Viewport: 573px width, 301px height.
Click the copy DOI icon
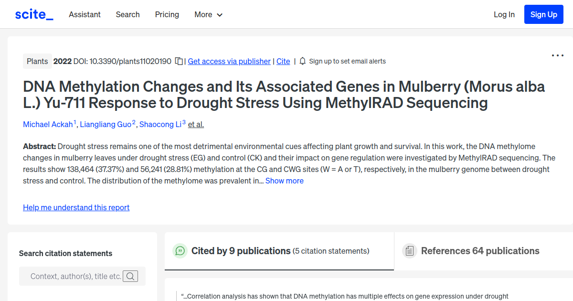pyautogui.click(x=179, y=61)
